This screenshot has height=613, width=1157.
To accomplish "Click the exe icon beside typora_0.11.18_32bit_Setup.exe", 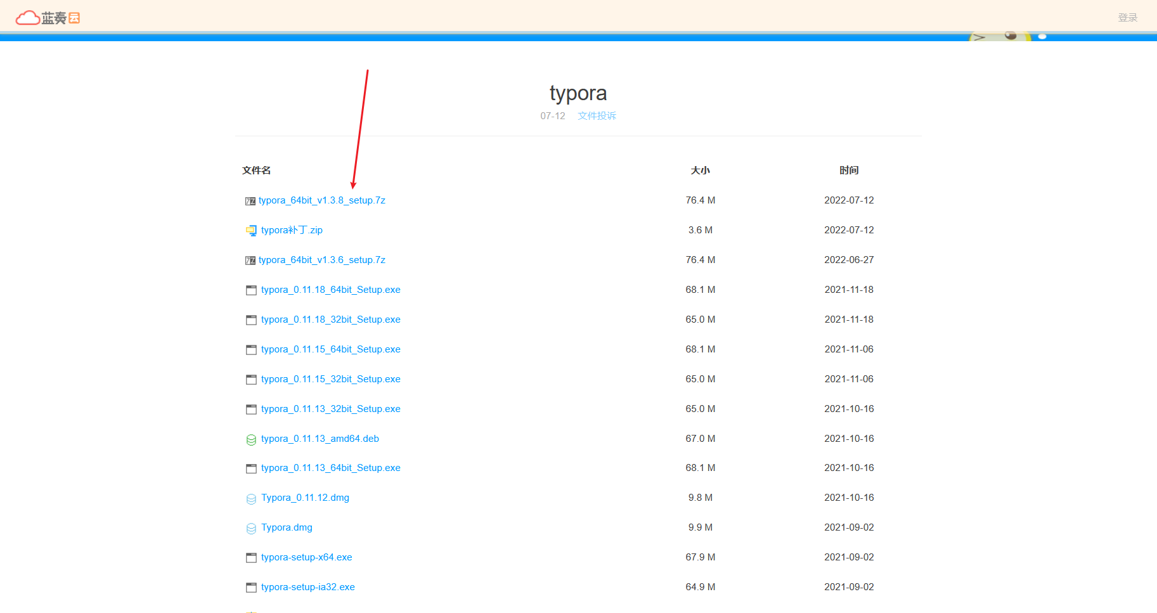I will [252, 320].
